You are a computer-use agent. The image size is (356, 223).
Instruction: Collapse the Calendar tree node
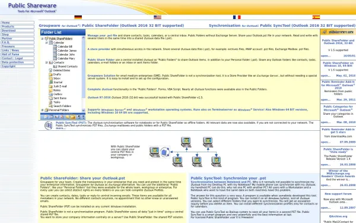[x=46, y=43]
